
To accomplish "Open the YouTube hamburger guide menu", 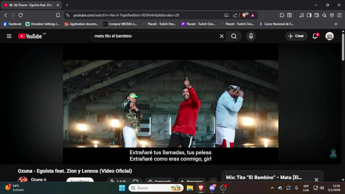I will (x=9, y=36).
